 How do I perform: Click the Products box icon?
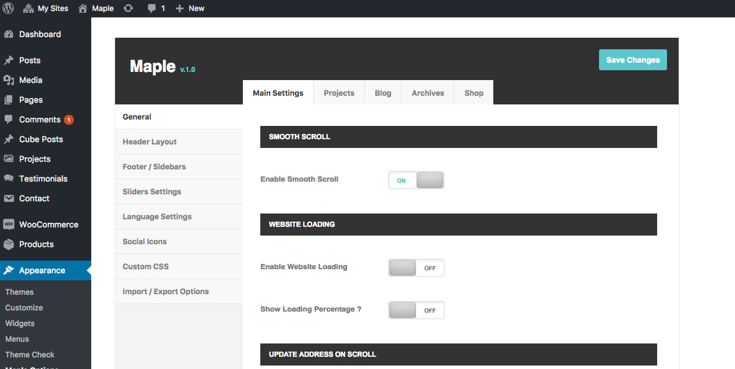coord(9,244)
